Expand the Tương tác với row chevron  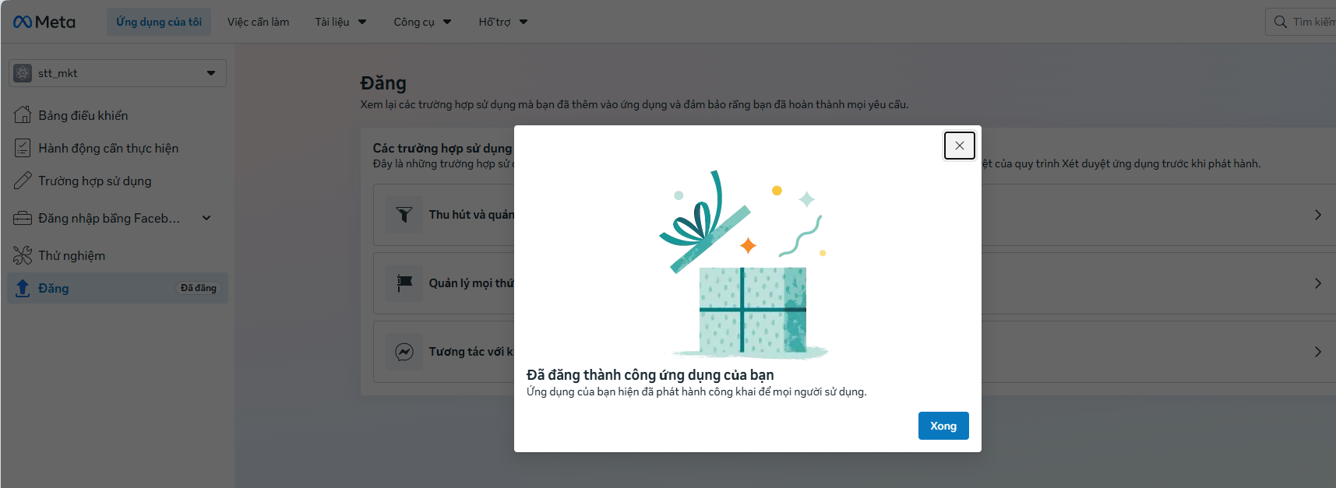[1318, 352]
